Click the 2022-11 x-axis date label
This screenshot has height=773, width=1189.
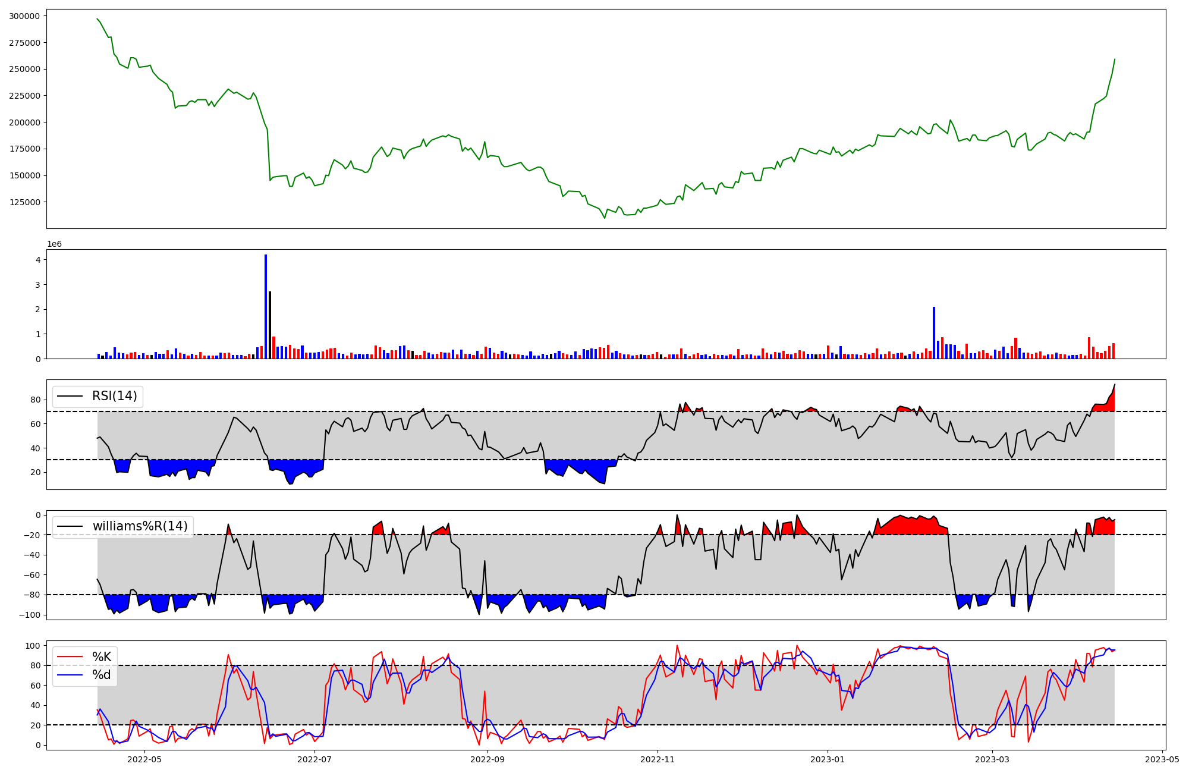(658, 759)
